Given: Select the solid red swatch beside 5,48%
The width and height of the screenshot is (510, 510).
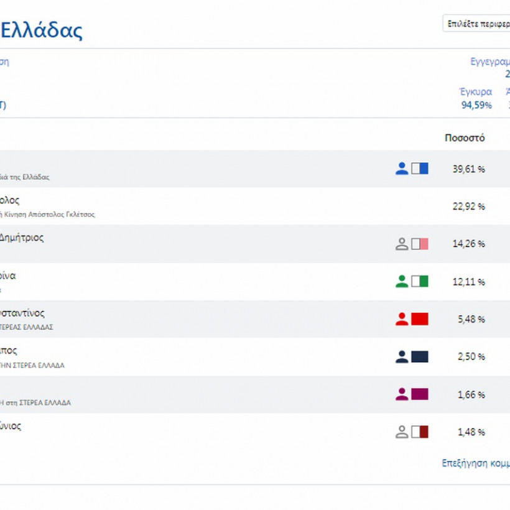Looking at the screenshot, I should click(x=420, y=319).
